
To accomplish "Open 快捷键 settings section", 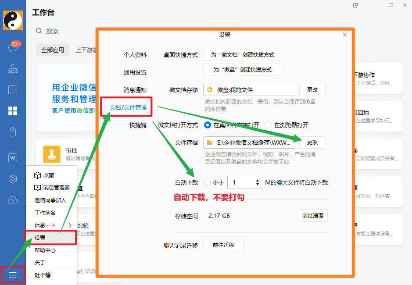I will (x=138, y=125).
